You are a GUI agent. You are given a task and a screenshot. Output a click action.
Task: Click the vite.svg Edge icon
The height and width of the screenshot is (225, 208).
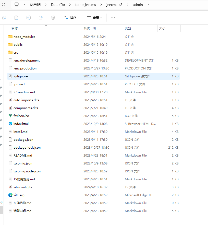tap(10, 195)
